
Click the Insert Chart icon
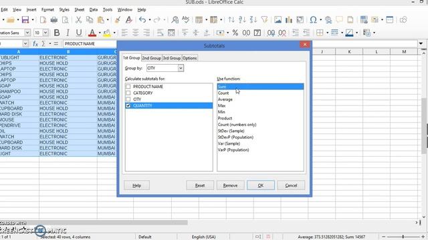point(289,20)
